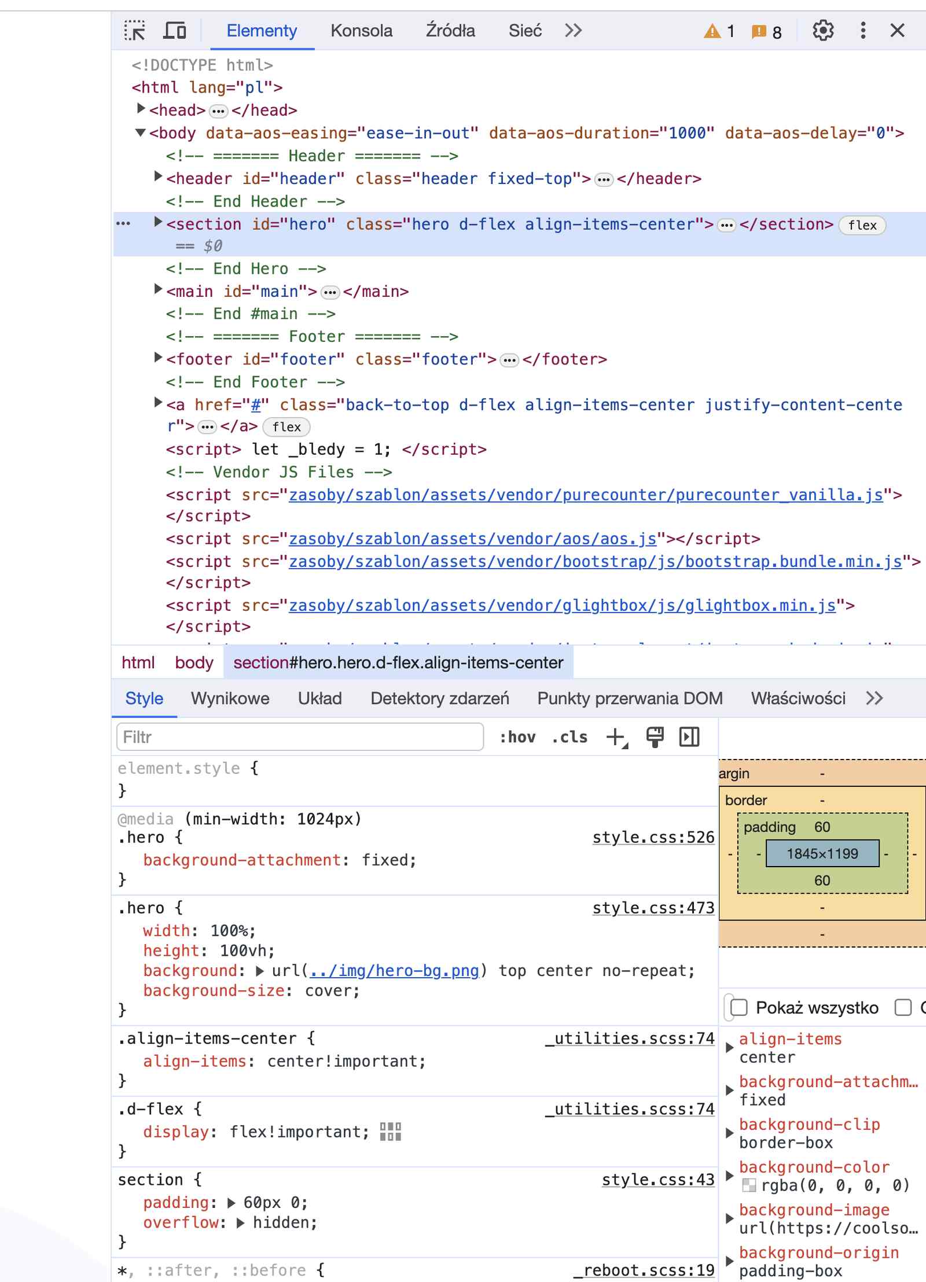Expand overflow shorthand in section rule

point(241,1223)
